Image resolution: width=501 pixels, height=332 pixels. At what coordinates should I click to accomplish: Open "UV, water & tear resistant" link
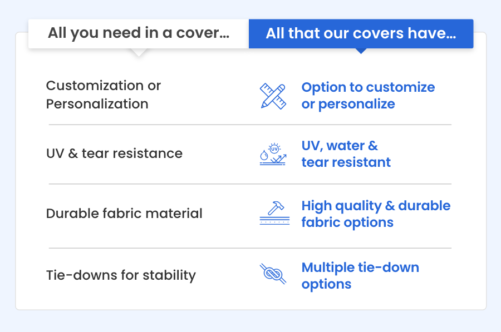346,154
